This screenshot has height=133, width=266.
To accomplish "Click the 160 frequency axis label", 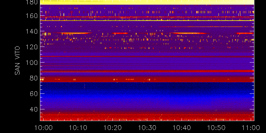I will [31, 16].
